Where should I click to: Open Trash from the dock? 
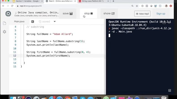click(x=164, y=97)
